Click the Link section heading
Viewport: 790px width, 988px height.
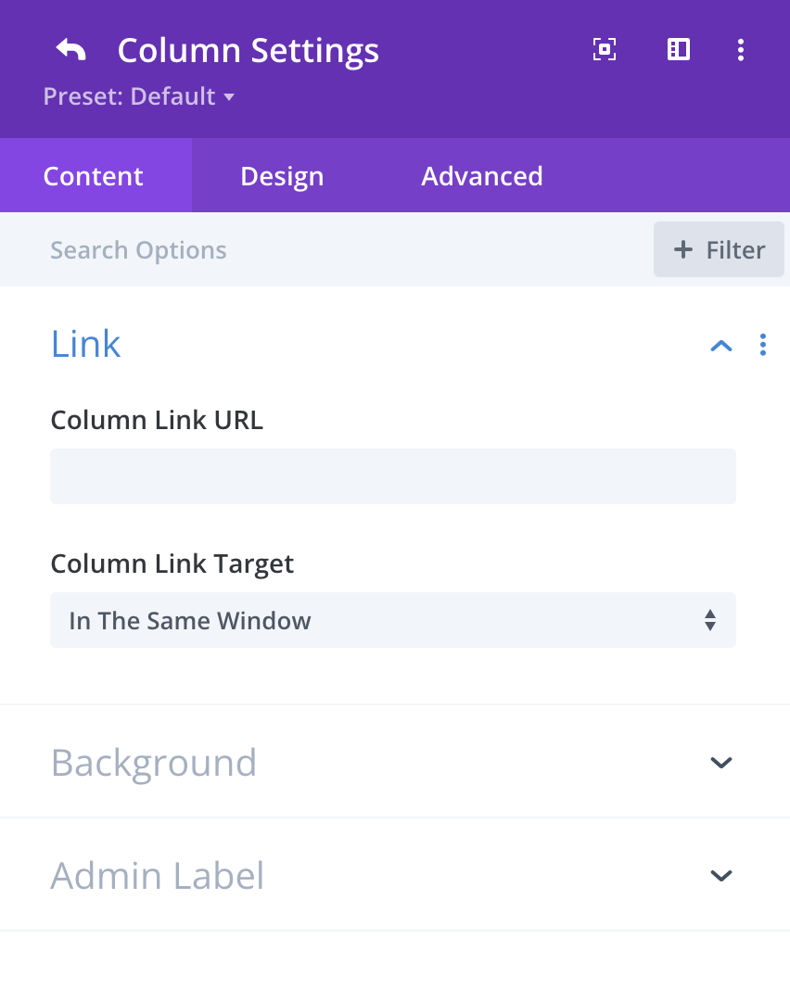(x=86, y=344)
